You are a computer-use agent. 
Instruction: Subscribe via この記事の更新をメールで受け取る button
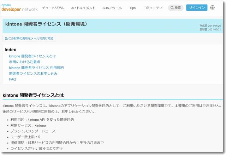(29, 39)
